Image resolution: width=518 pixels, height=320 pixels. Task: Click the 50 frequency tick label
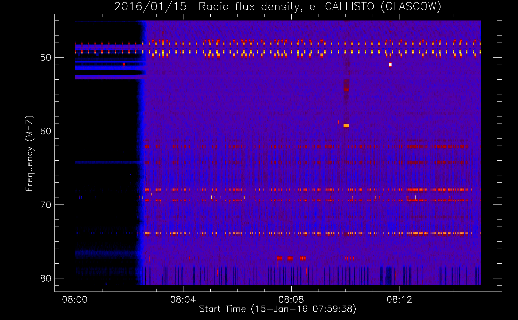pyautogui.click(x=46, y=58)
